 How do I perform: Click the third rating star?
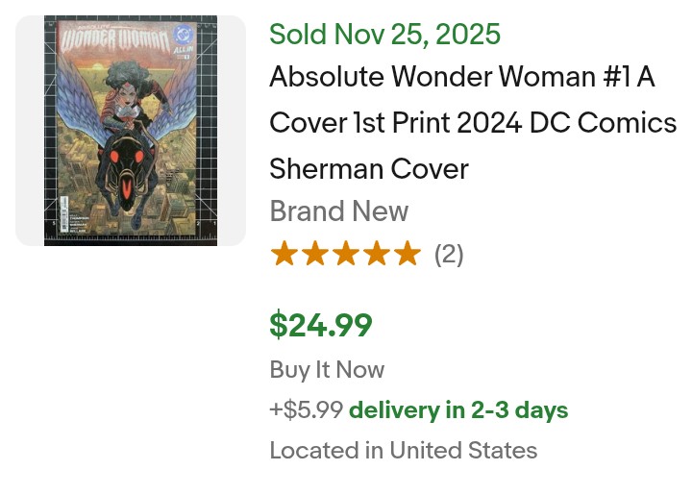pyautogui.click(x=345, y=254)
